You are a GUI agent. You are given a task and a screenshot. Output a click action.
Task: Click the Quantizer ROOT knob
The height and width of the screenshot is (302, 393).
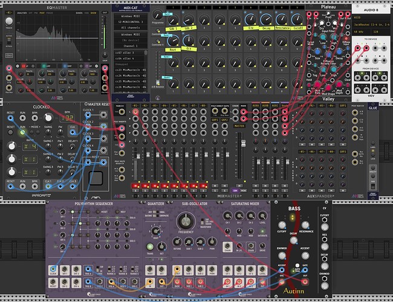pyautogui.click(x=155, y=230)
